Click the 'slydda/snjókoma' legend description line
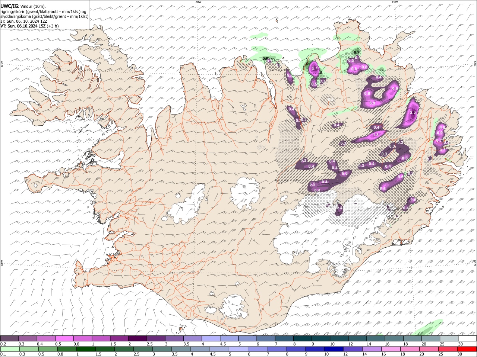477x357 pixels. [44, 16]
